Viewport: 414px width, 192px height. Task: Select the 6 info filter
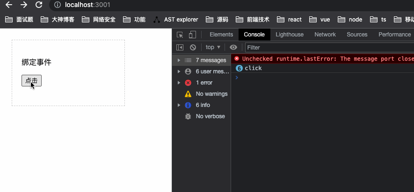203,105
